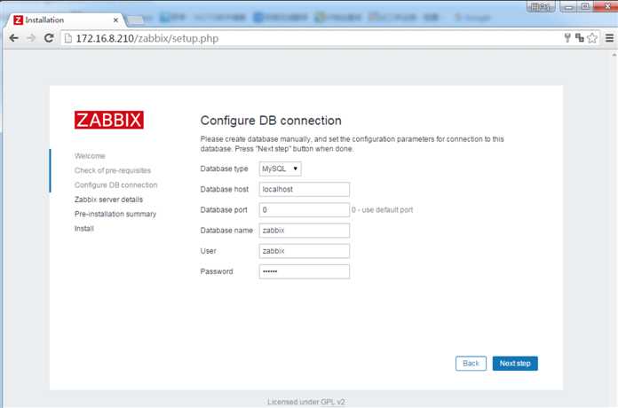Click the new tab button
The height and width of the screenshot is (408, 618).
point(135,20)
